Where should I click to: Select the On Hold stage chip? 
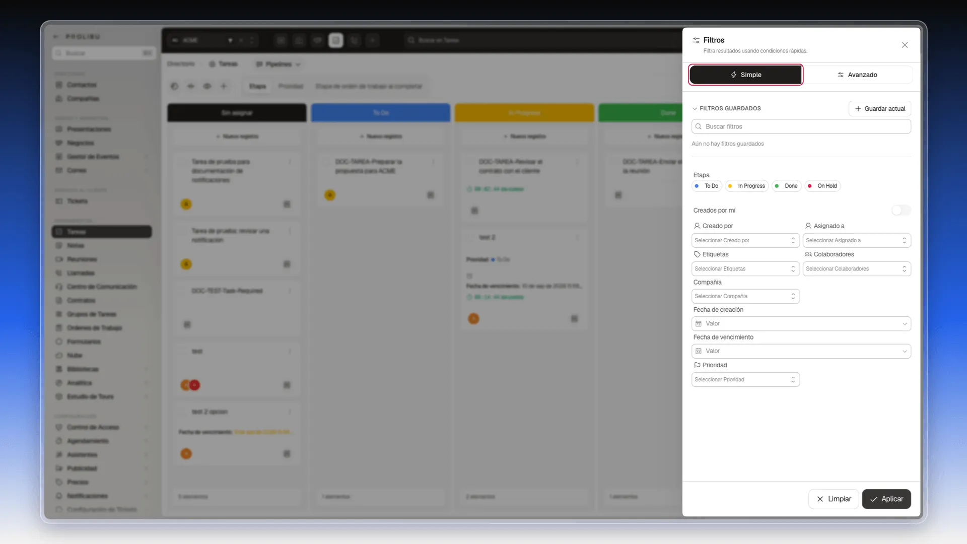coord(822,186)
